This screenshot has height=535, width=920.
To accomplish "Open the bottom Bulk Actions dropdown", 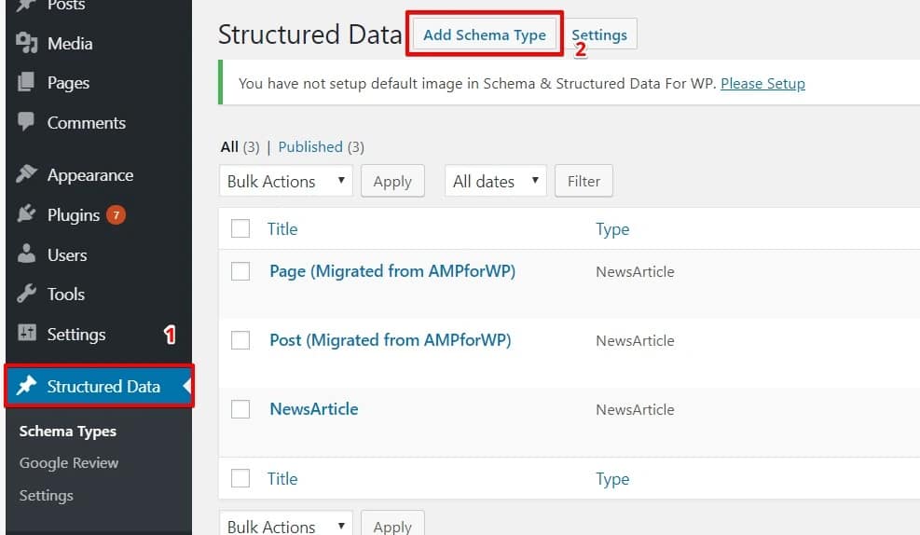I will click(x=286, y=524).
